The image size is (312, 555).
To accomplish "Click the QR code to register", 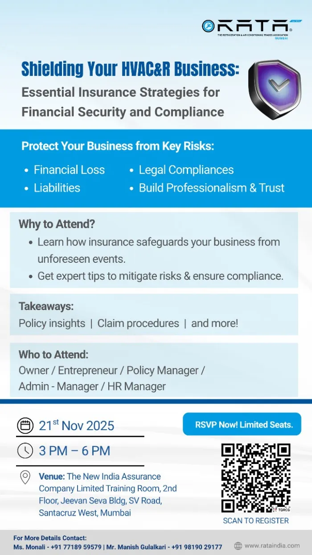I will (256, 478).
